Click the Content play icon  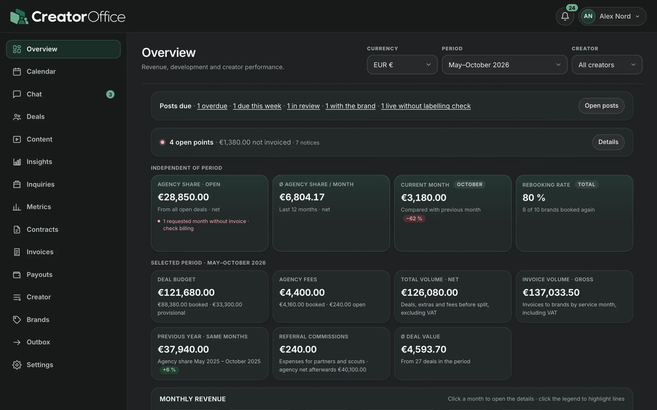(17, 139)
